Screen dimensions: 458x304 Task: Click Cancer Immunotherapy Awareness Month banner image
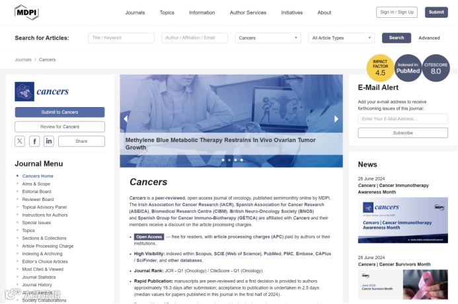[x=402, y=220]
